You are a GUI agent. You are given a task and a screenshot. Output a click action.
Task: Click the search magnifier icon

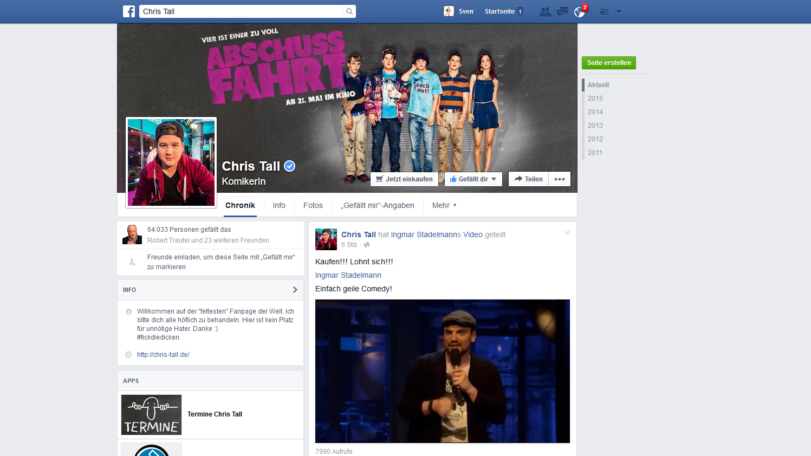(x=349, y=11)
